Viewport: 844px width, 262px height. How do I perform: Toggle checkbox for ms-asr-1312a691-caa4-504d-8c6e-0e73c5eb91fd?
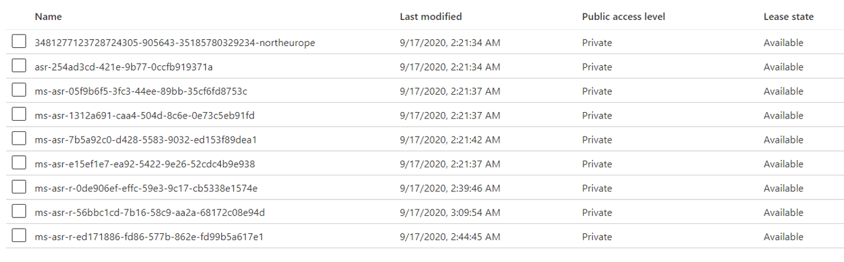tap(19, 115)
